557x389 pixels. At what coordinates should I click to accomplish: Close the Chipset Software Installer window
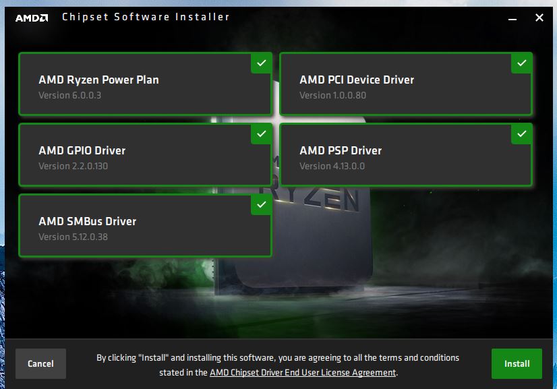pyautogui.click(x=539, y=18)
